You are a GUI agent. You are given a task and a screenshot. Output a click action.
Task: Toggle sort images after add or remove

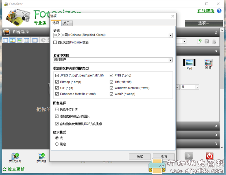point(57,116)
